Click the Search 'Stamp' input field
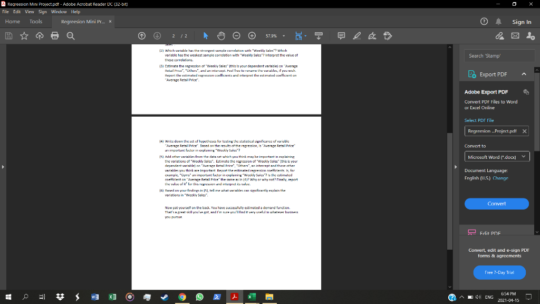540x304 pixels. coord(499,55)
